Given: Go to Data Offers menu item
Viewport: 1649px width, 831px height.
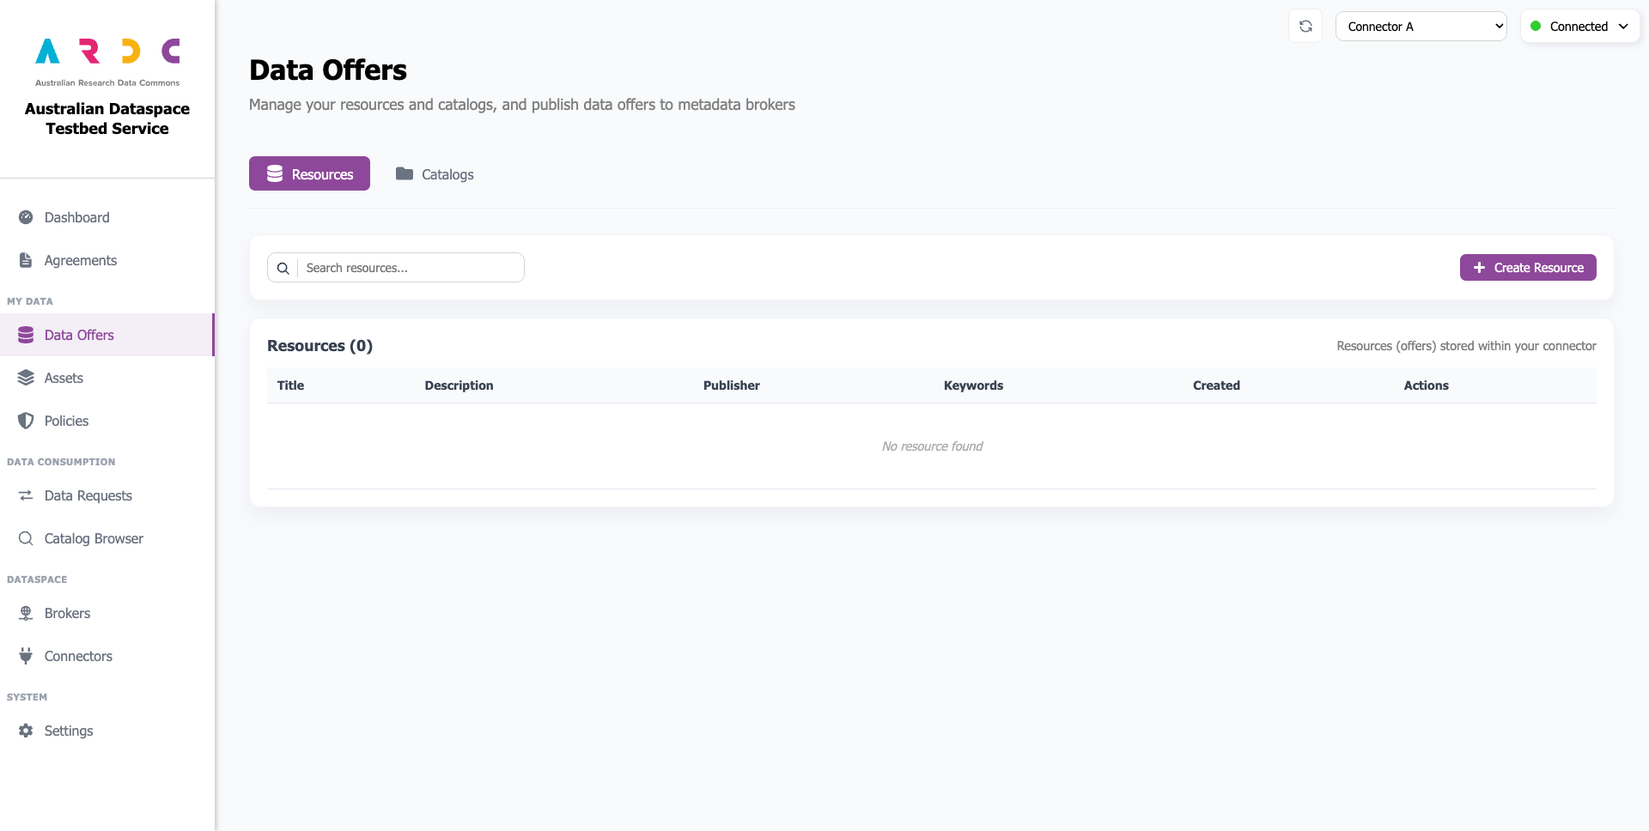Looking at the screenshot, I should [107, 335].
